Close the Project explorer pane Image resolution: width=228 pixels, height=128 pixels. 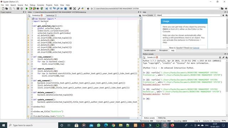tap(26, 12)
